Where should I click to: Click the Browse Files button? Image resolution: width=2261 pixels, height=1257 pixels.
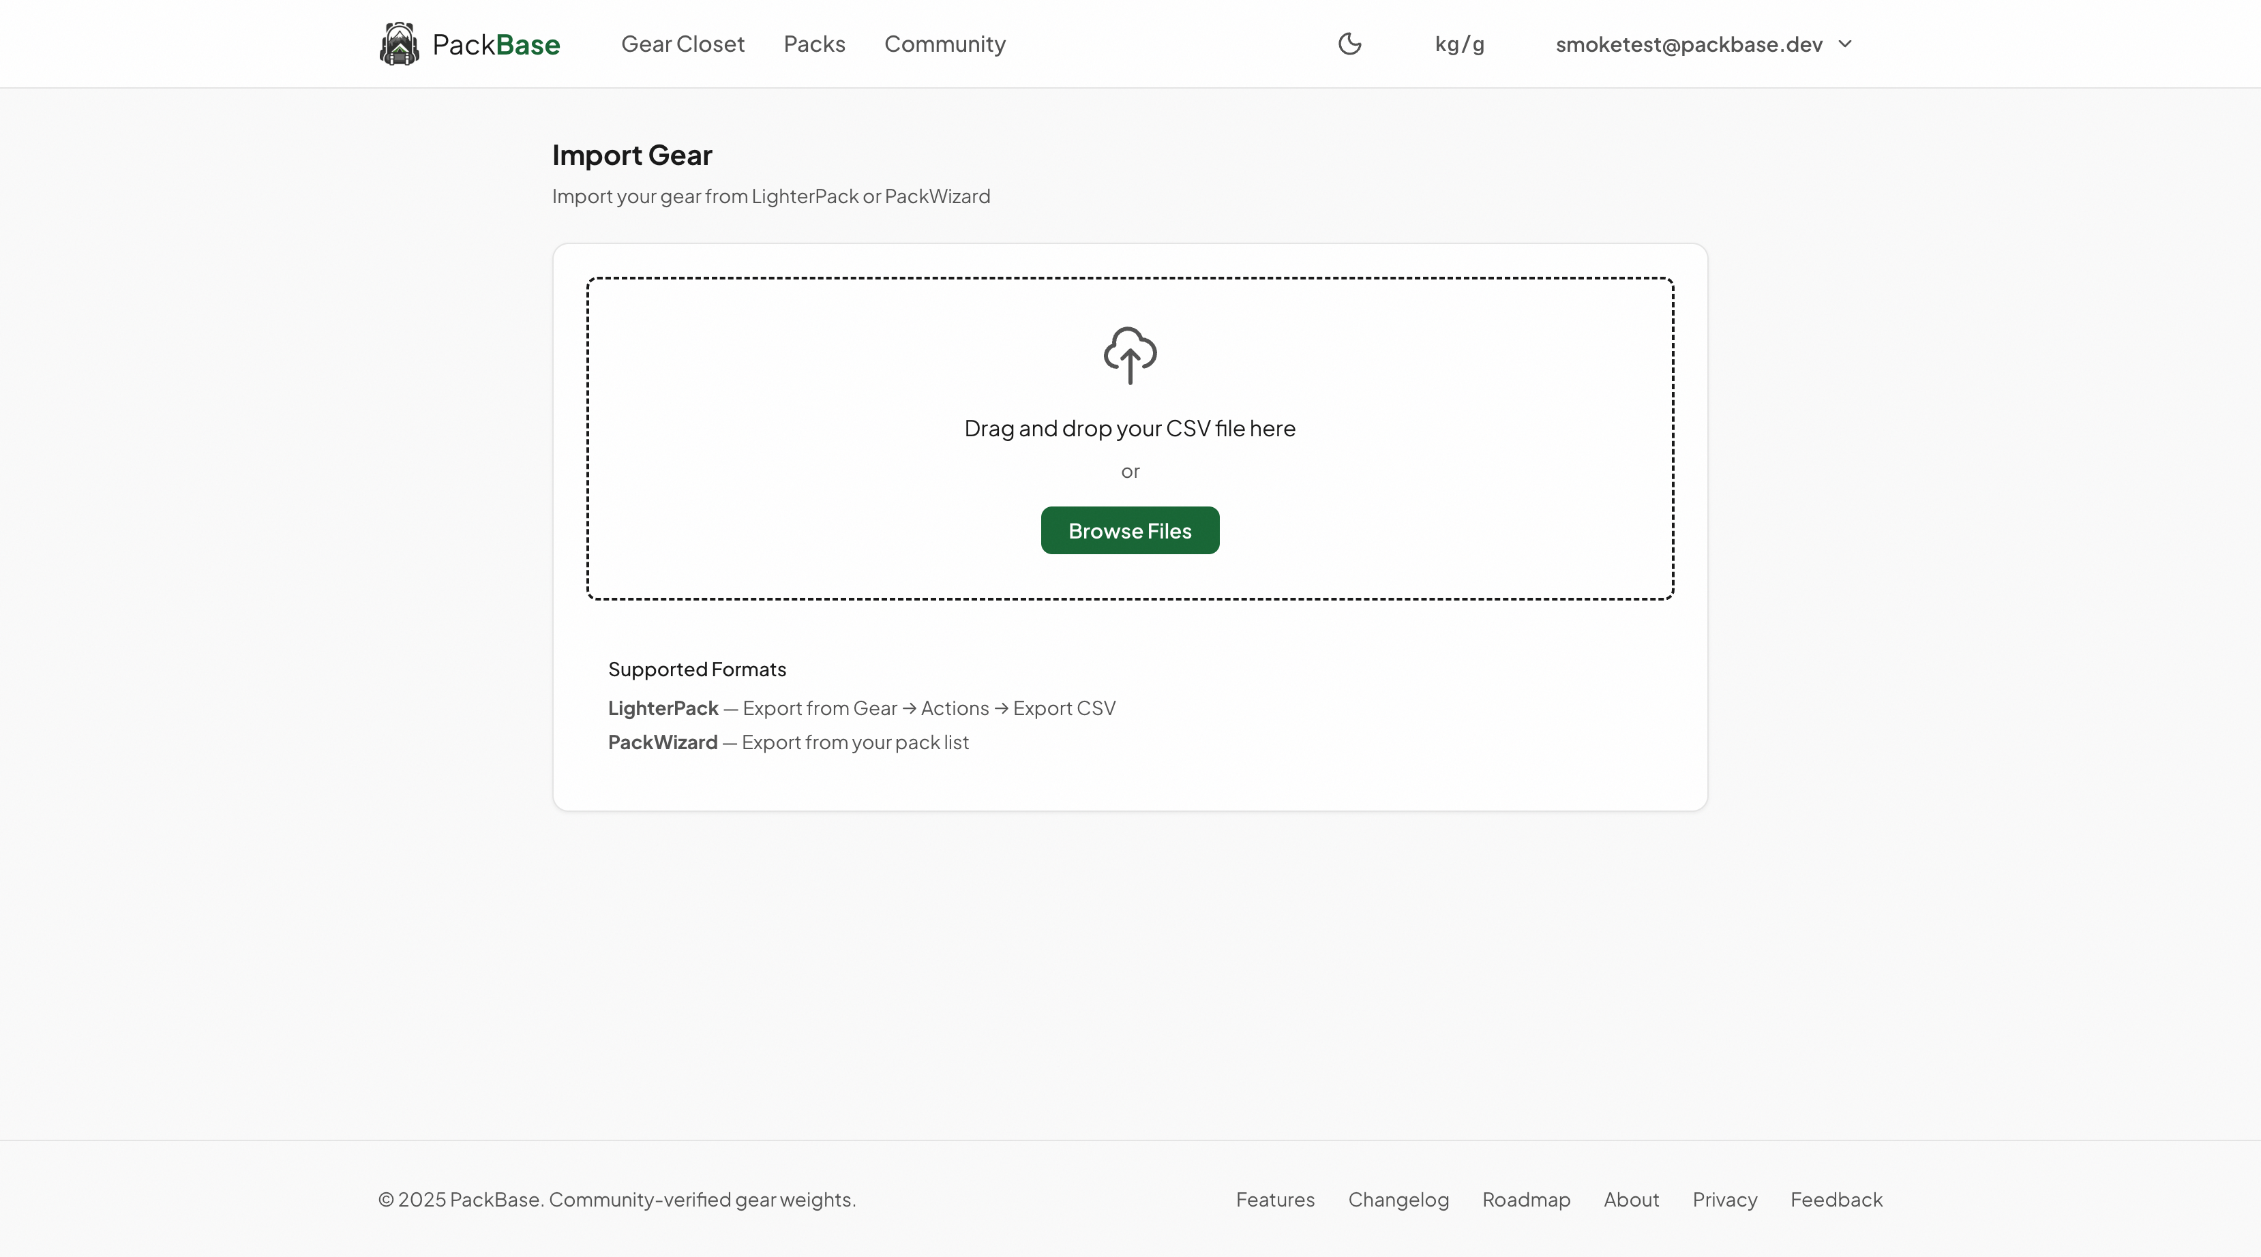pyautogui.click(x=1130, y=530)
